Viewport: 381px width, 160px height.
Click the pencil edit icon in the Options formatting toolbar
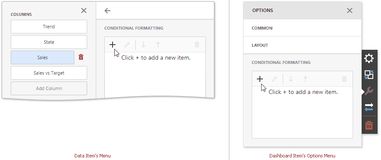pos(274,79)
